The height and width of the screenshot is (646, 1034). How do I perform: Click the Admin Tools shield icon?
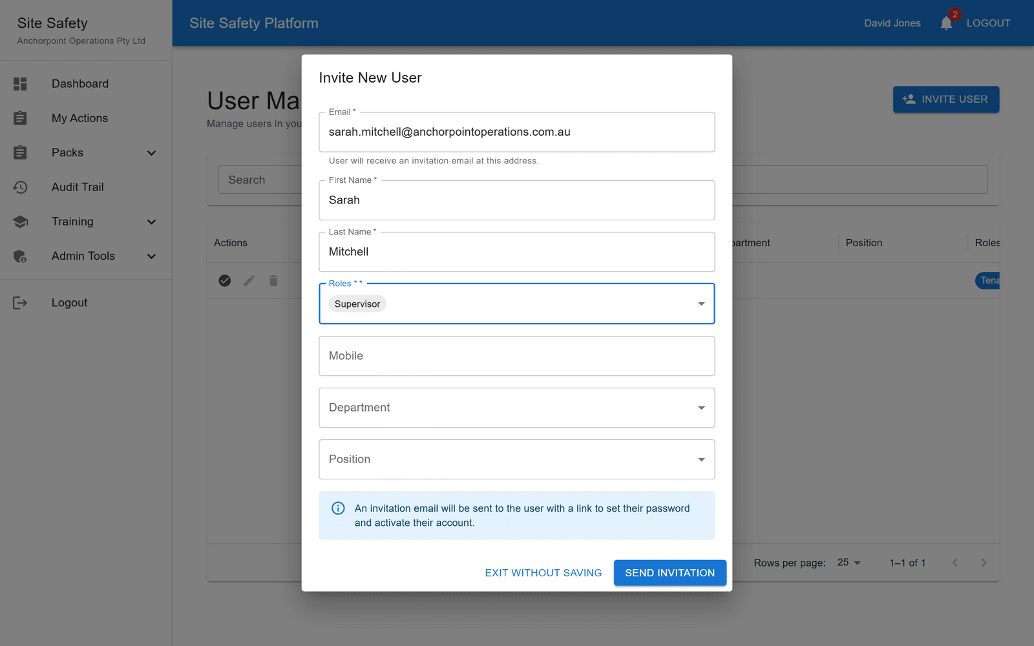[x=20, y=256]
